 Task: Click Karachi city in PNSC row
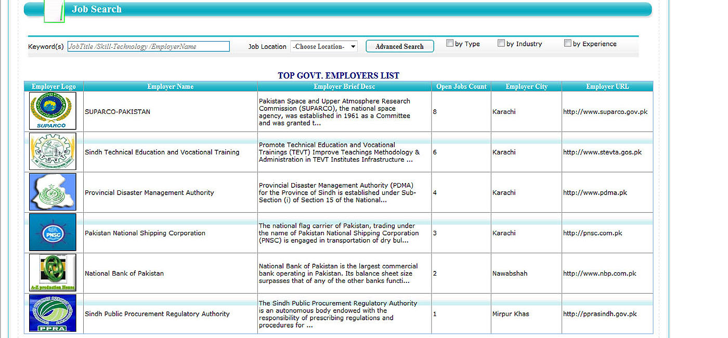[x=504, y=233]
